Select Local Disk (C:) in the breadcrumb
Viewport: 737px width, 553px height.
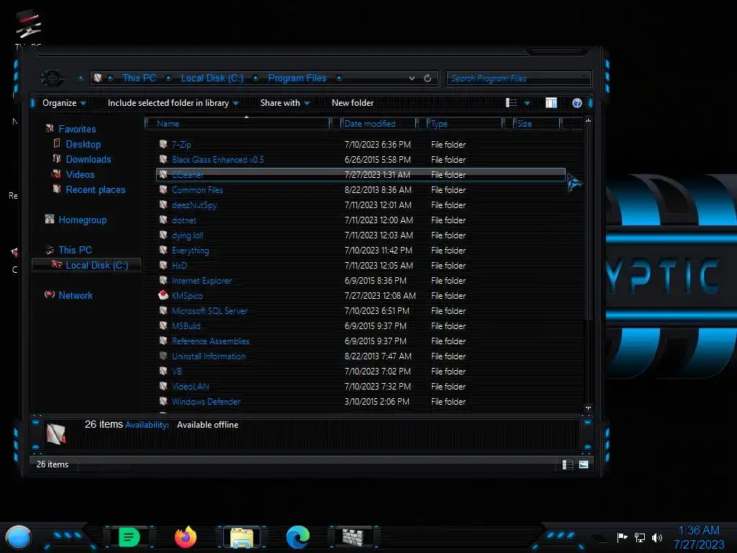[212, 78]
